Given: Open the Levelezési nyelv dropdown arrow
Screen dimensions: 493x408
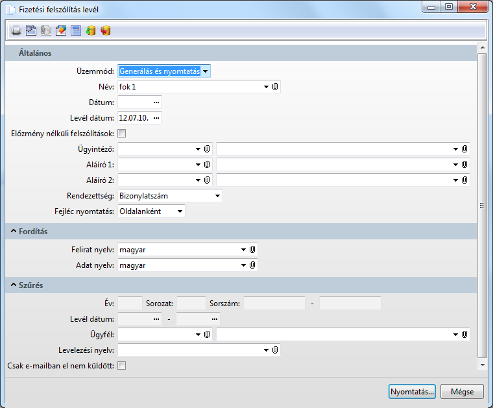Looking at the screenshot, I should [x=266, y=350].
